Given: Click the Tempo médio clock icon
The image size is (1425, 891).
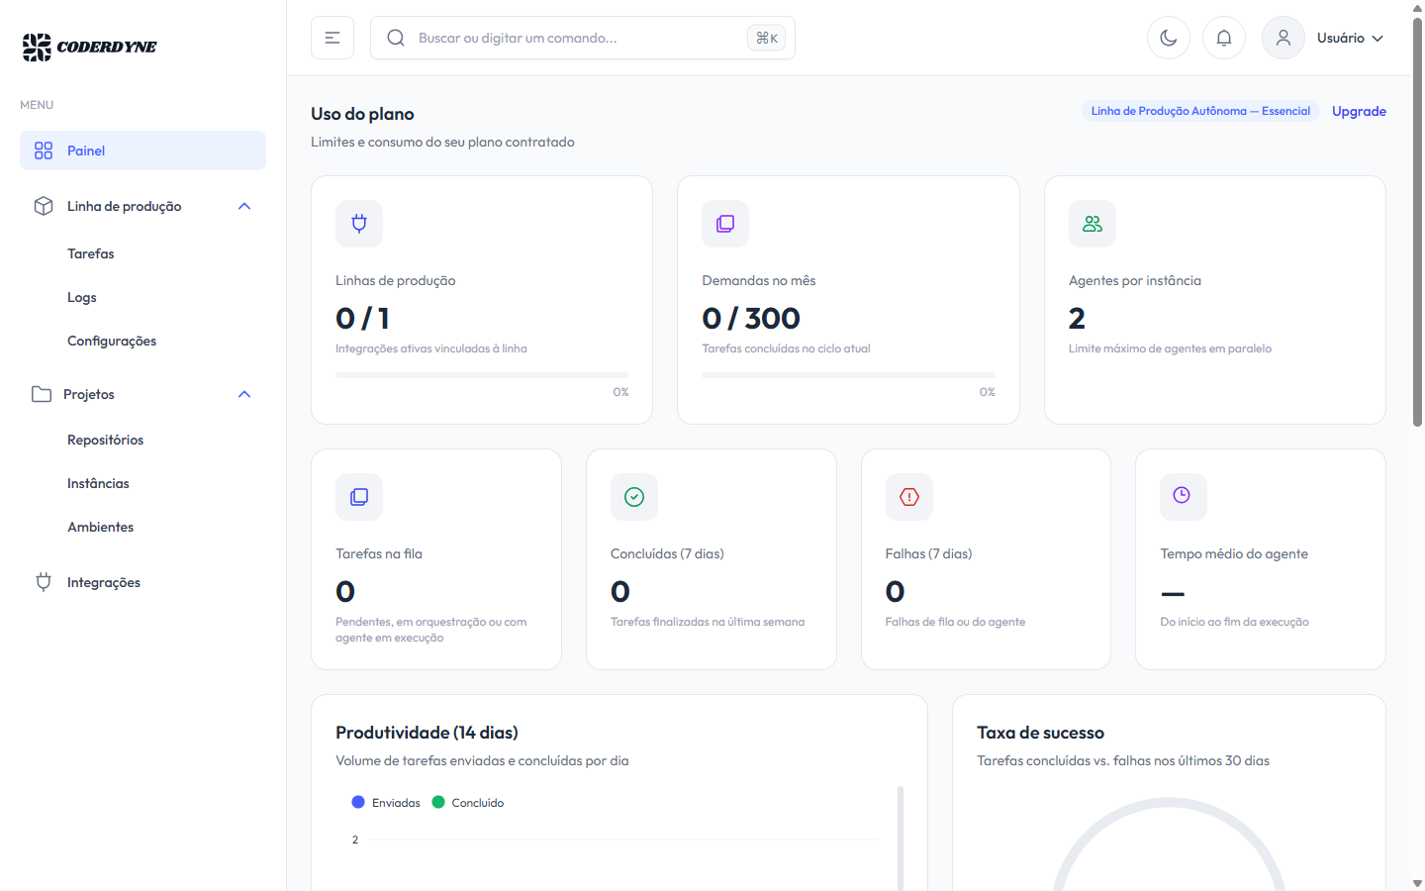Looking at the screenshot, I should [x=1184, y=497].
